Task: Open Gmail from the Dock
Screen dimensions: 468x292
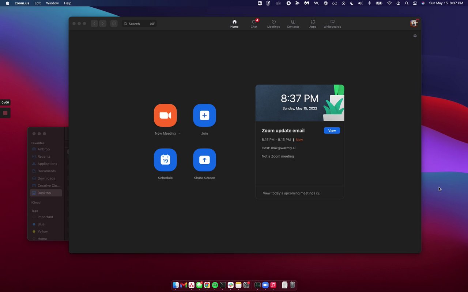Action: point(184,285)
